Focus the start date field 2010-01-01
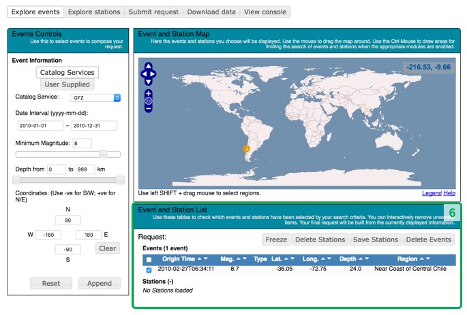The image size is (467, 315). pyautogui.click(x=40, y=126)
